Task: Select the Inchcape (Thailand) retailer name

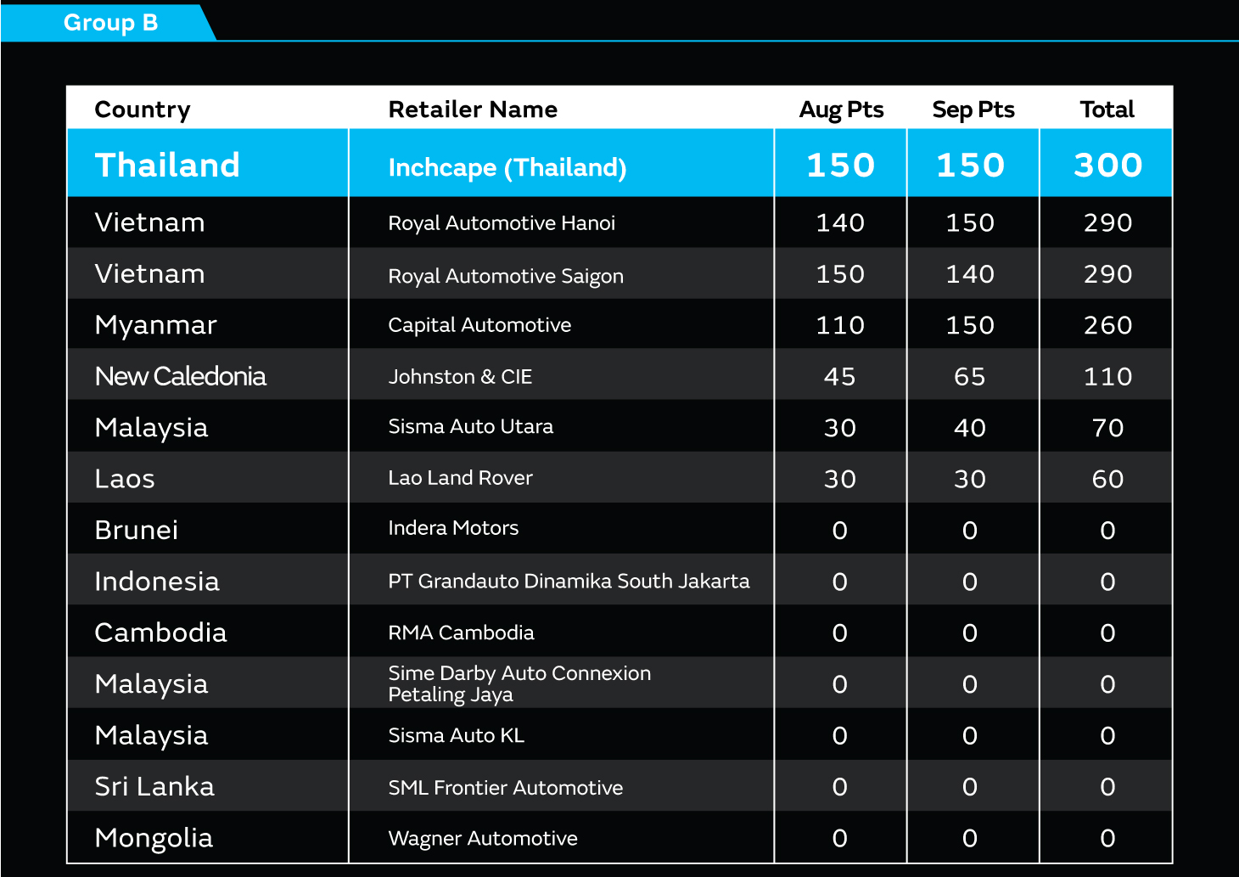Action: (507, 167)
